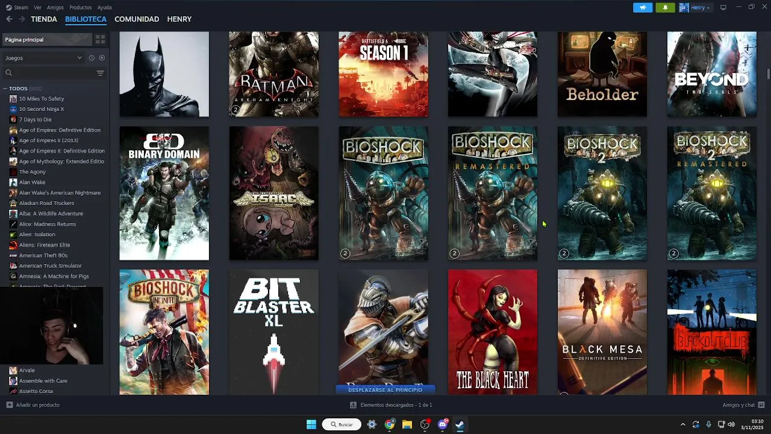Click the Steam logo in the menu bar
771x434 pixels.
[8, 7]
